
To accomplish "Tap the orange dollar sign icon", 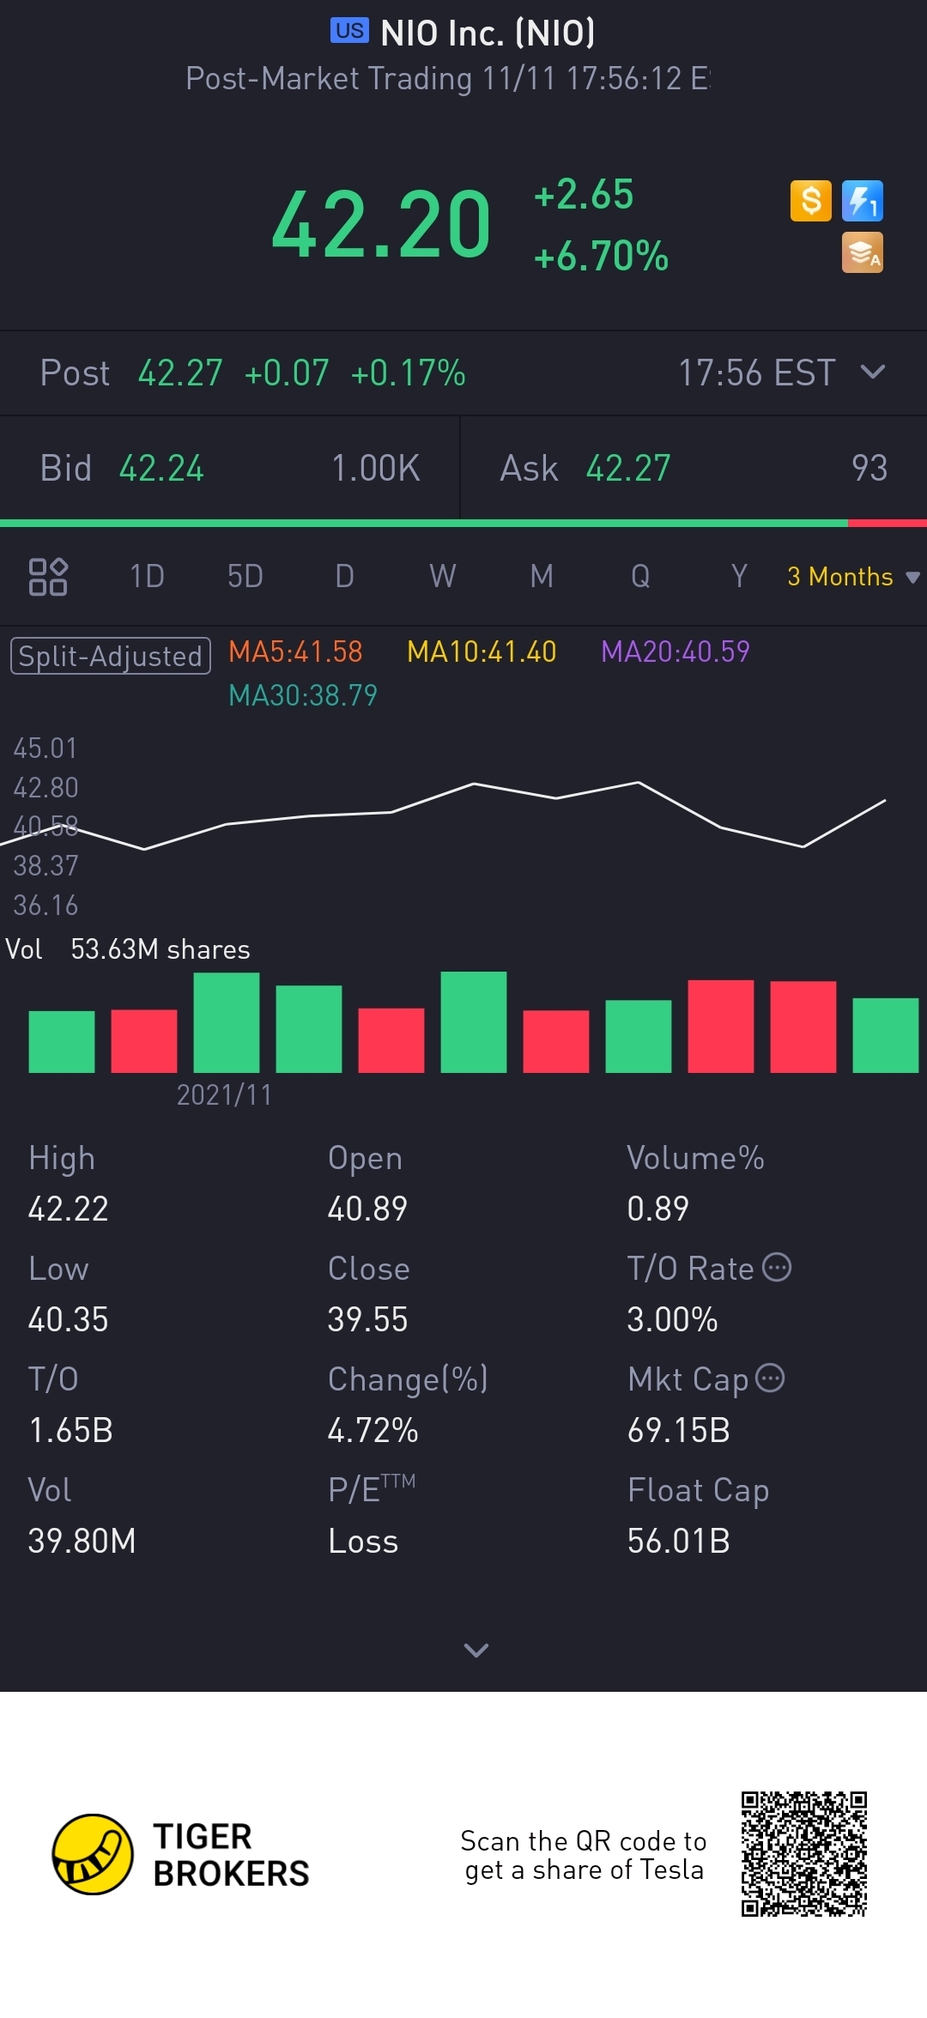I will tap(811, 201).
